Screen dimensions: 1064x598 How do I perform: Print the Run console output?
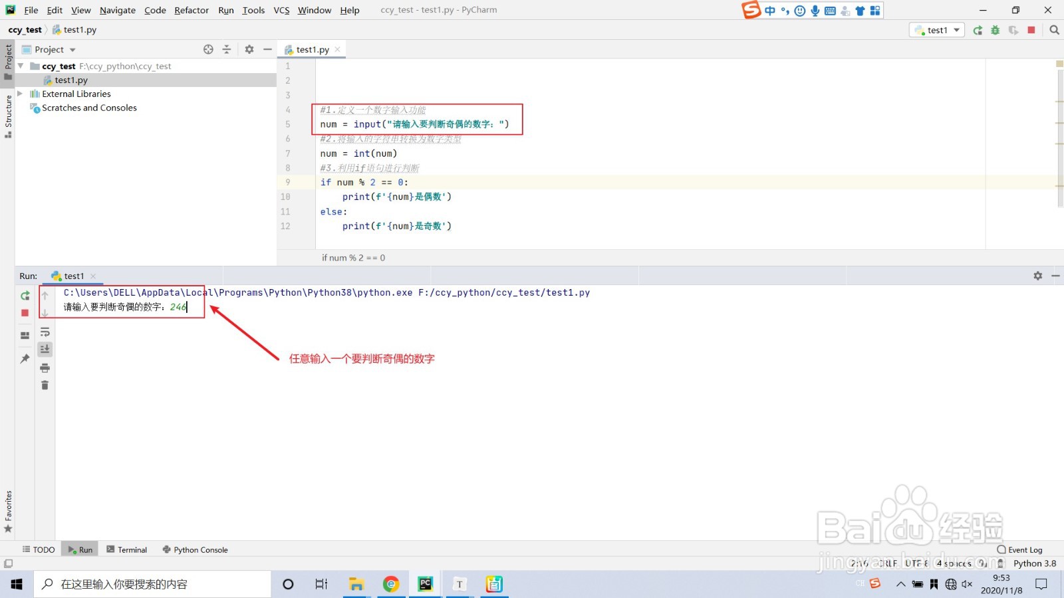[x=45, y=367]
